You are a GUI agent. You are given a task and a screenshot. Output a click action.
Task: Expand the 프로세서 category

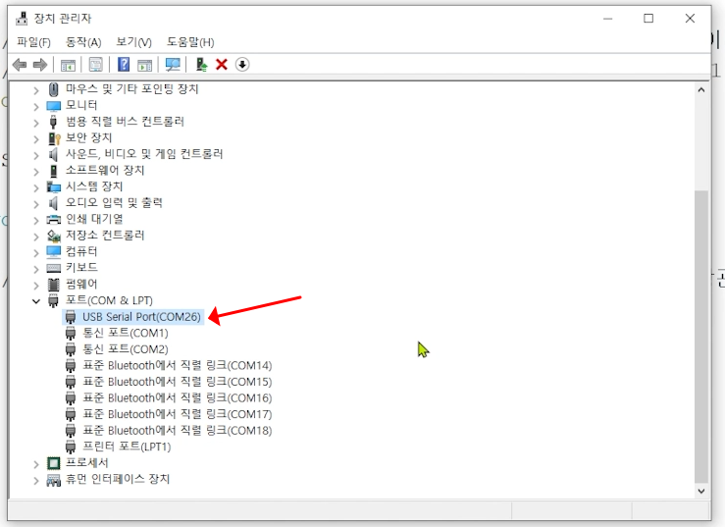[36, 464]
